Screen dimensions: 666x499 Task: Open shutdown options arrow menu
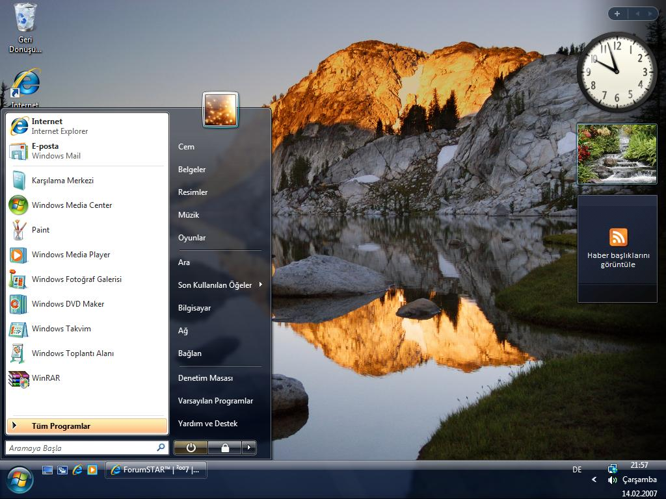pyautogui.click(x=249, y=447)
